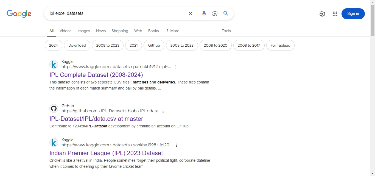Select the 2021 filter chip
This screenshot has height=176, width=375.
134,45
